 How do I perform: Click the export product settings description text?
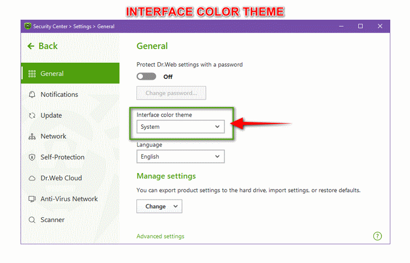point(248,191)
